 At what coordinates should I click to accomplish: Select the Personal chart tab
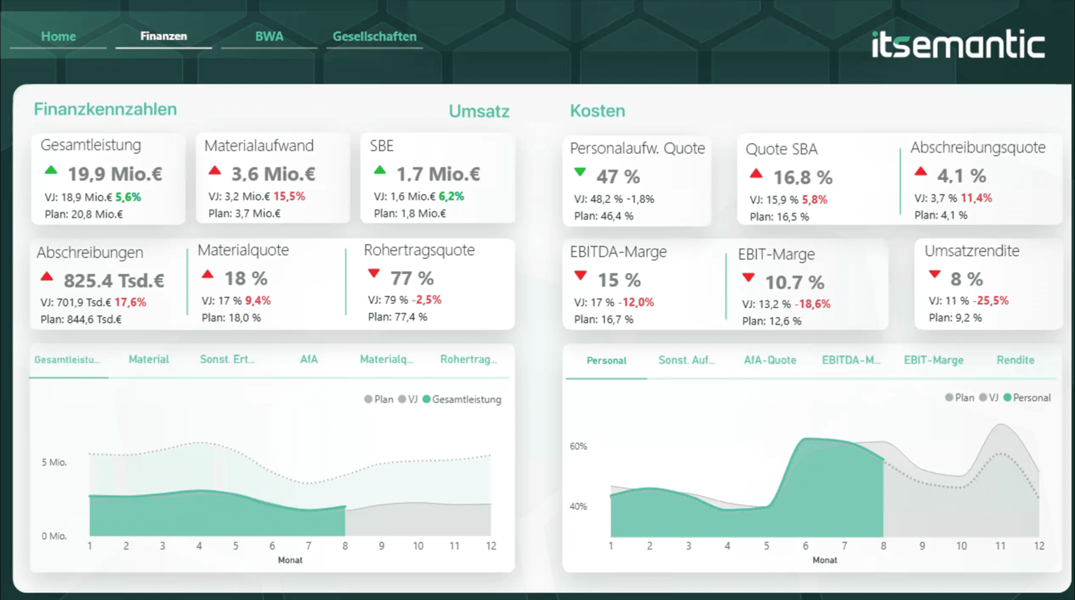click(606, 361)
